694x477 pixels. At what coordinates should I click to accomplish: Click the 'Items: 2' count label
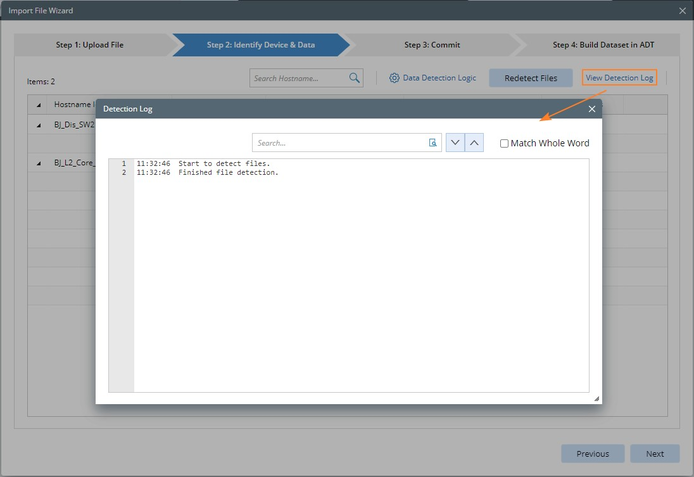tap(41, 82)
